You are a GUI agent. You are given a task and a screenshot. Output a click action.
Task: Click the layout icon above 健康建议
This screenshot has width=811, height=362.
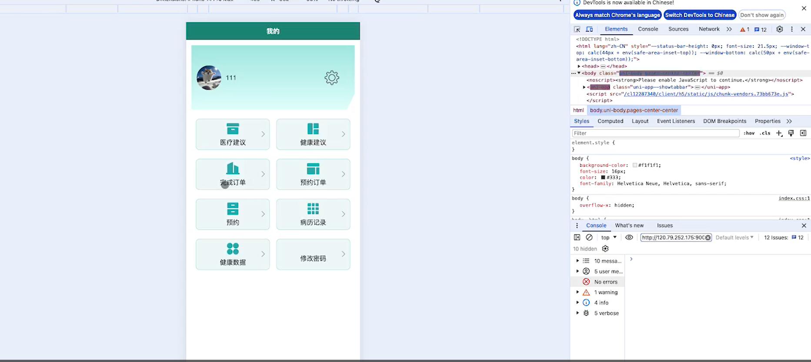[x=313, y=129]
